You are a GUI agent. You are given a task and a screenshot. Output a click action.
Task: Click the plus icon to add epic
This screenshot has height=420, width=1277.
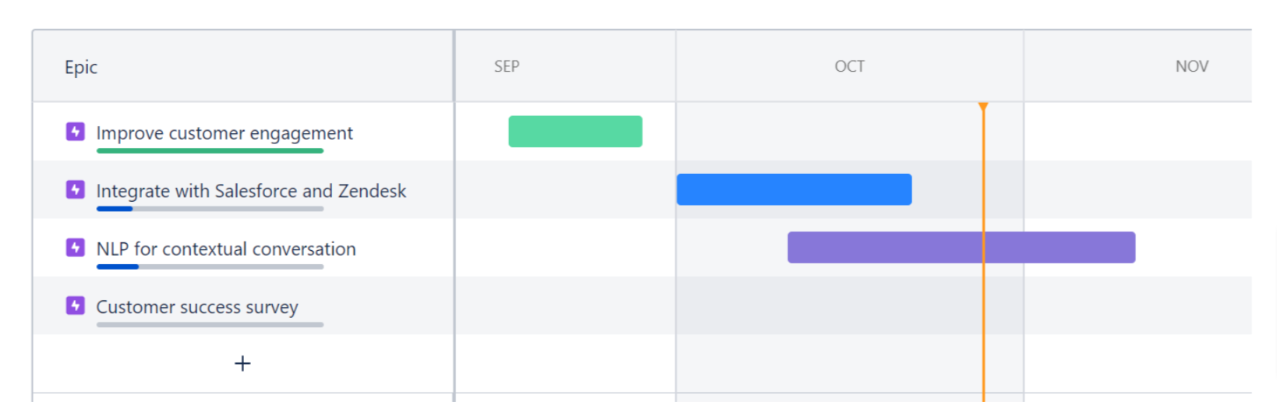[242, 363]
